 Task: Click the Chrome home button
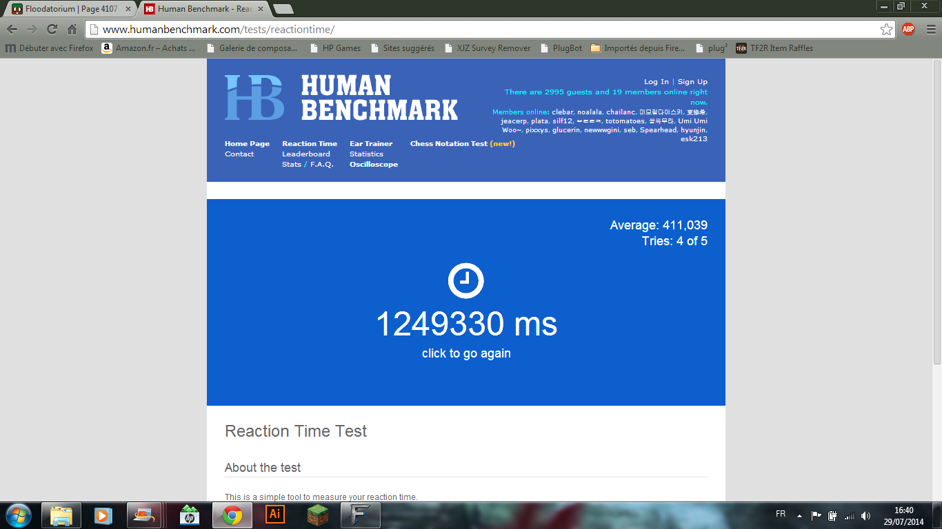click(72, 29)
